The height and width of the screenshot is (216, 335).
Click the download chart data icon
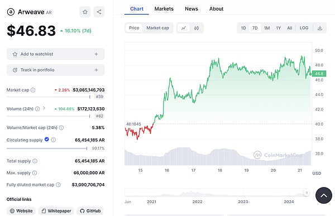coord(320,28)
